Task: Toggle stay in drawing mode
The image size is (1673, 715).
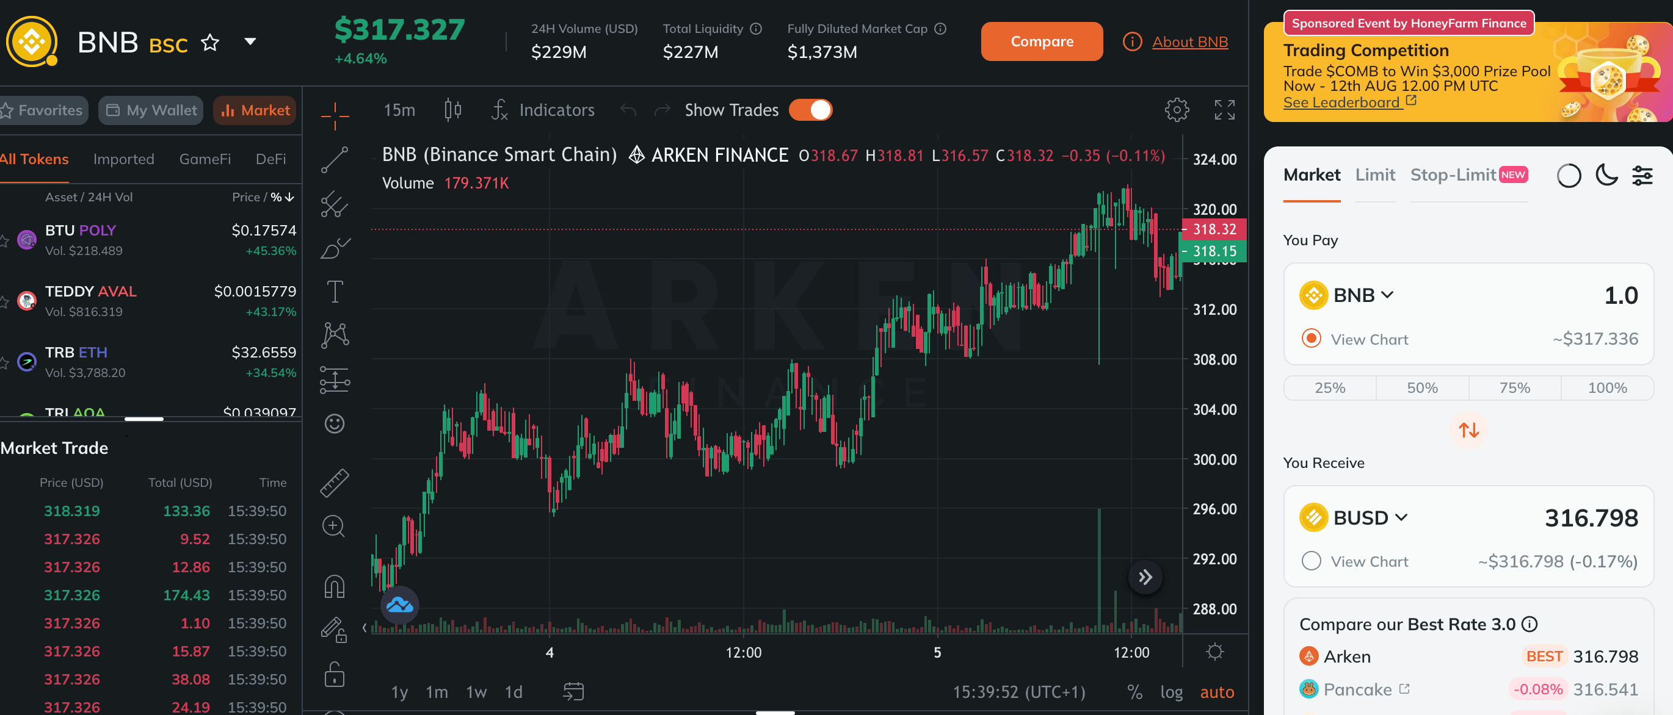Action: (x=335, y=630)
